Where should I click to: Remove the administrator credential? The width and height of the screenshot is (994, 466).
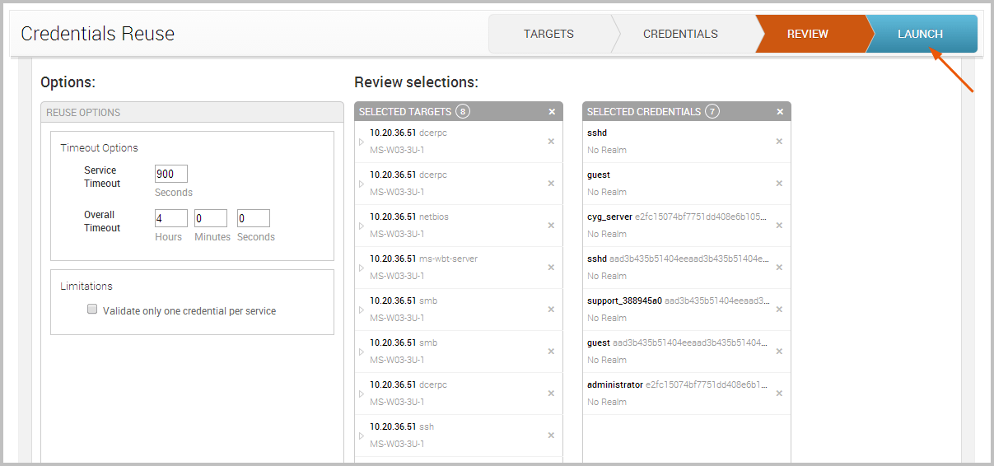(x=779, y=394)
